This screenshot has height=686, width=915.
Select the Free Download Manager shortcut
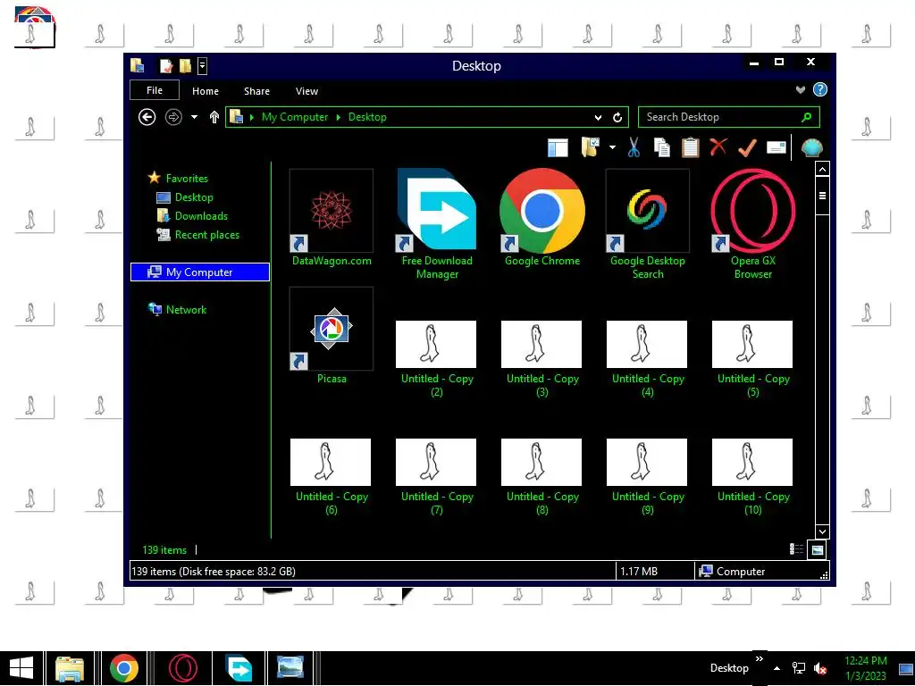point(437,224)
